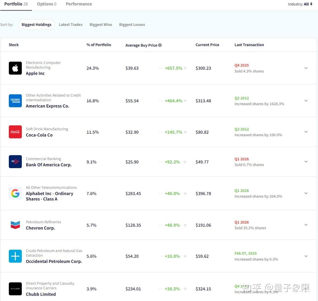Screen dimensions: 318x301
Task: Click the 24.3% portfolio value
Action: click(x=93, y=68)
